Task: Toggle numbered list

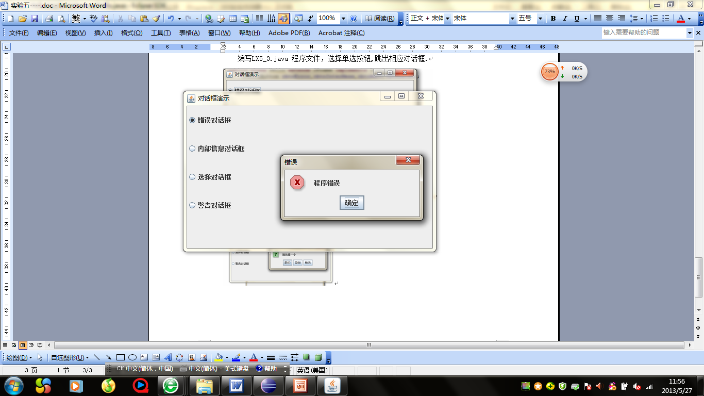Action: pos(654,19)
